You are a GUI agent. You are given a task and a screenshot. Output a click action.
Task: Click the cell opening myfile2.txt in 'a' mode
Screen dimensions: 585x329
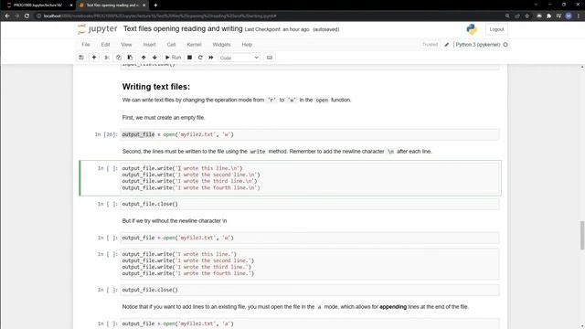(310, 324)
